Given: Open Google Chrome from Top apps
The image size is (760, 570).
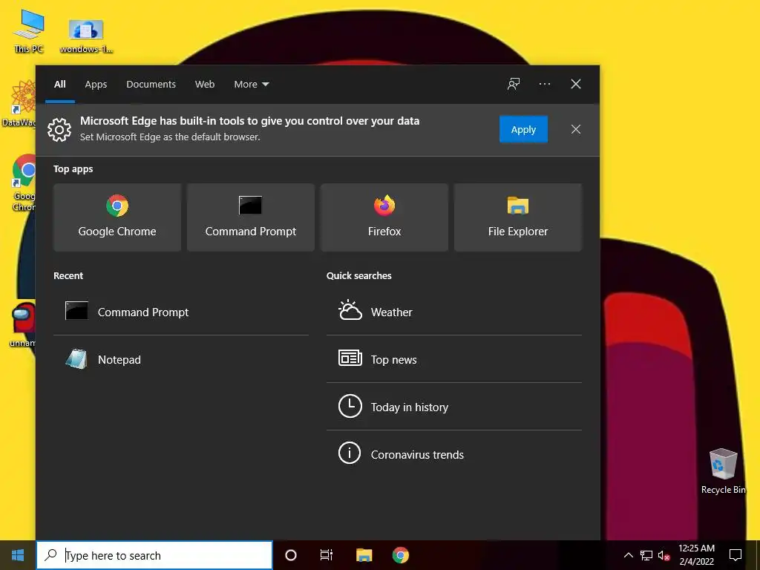Looking at the screenshot, I should [117, 217].
